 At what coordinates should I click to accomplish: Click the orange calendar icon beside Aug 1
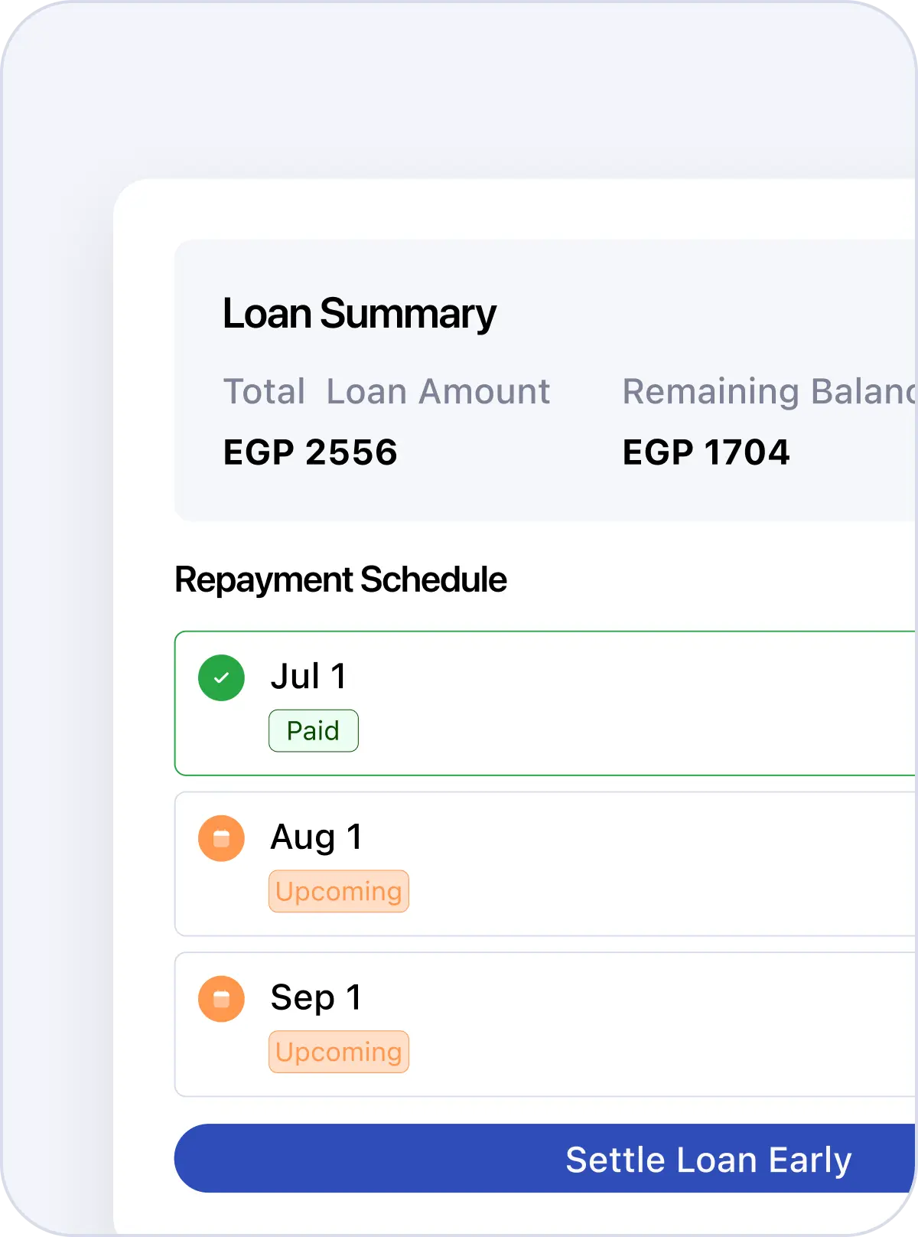221,838
